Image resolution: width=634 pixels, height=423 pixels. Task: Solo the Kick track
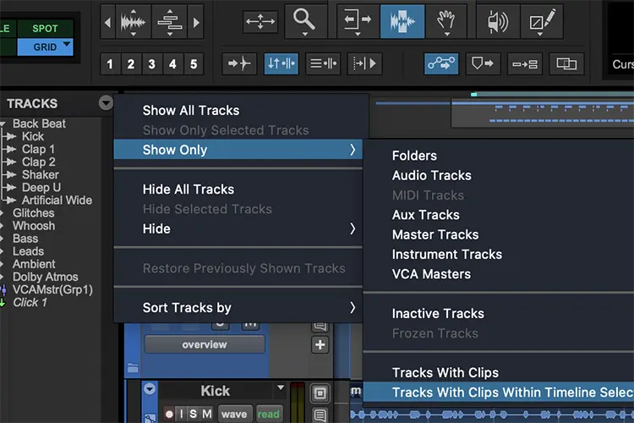pyautogui.click(x=194, y=414)
